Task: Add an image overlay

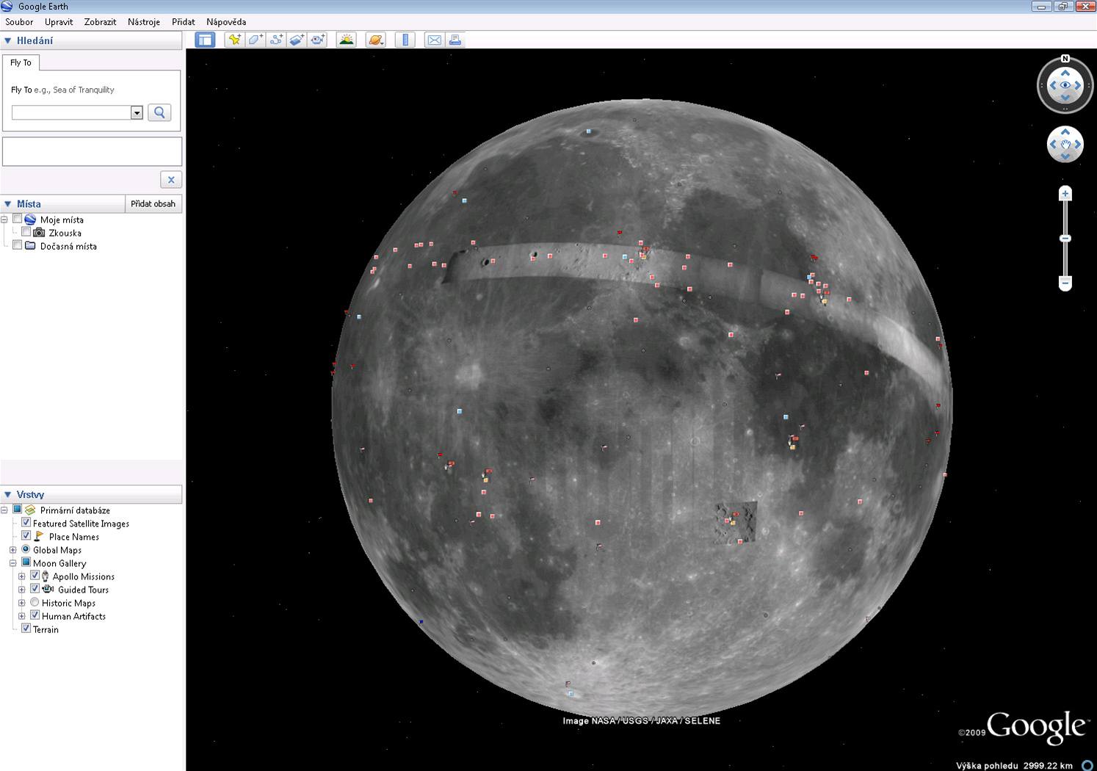Action: [297, 40]
